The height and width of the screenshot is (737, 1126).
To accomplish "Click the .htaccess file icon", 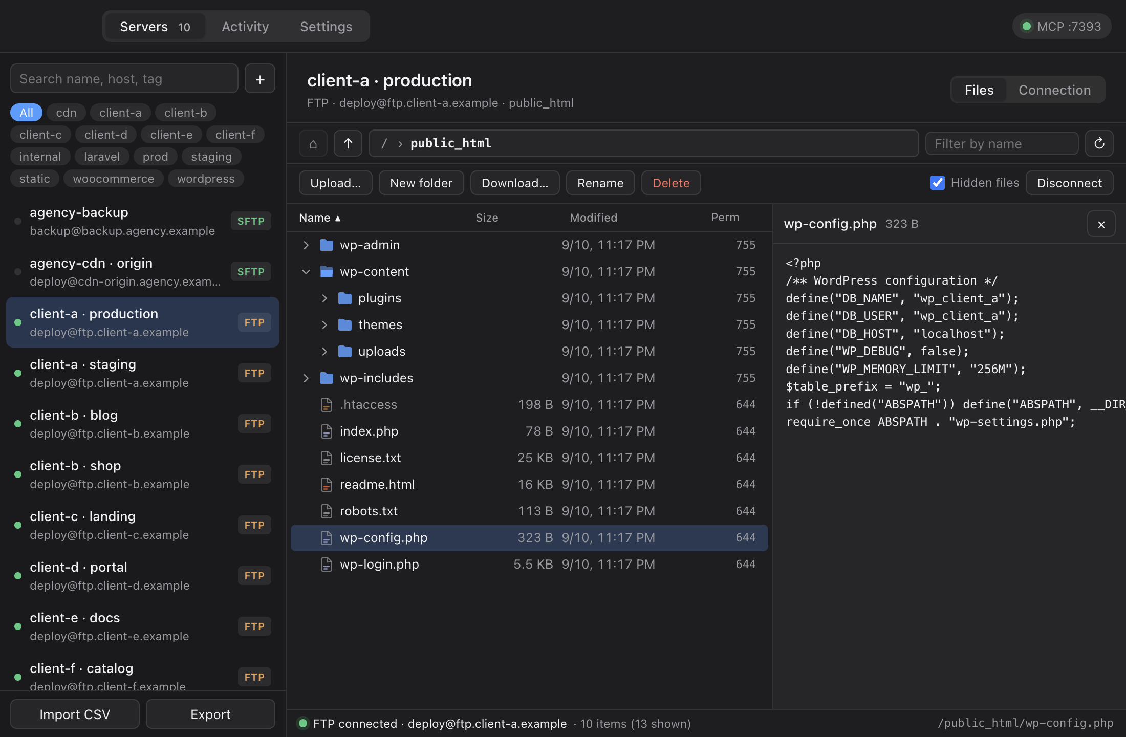I will 327,405.
